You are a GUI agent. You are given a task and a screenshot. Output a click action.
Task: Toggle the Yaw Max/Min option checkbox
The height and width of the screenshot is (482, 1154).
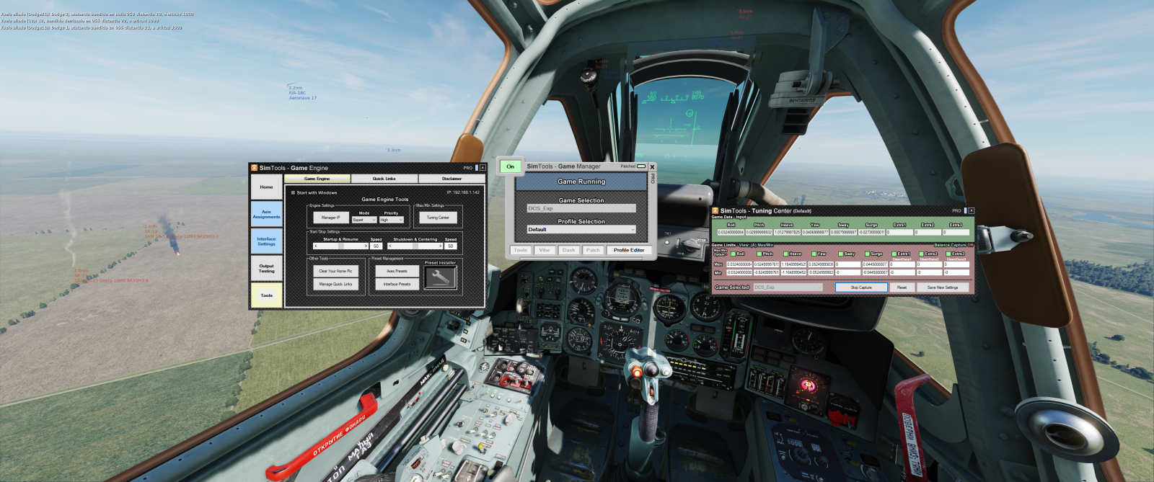pos(814,254)
